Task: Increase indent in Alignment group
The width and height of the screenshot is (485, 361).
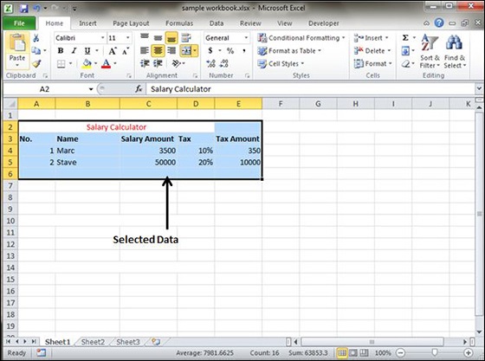Action: 158,63
